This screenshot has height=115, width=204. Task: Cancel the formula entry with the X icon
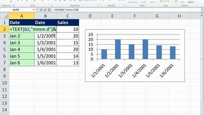(41, 10)
